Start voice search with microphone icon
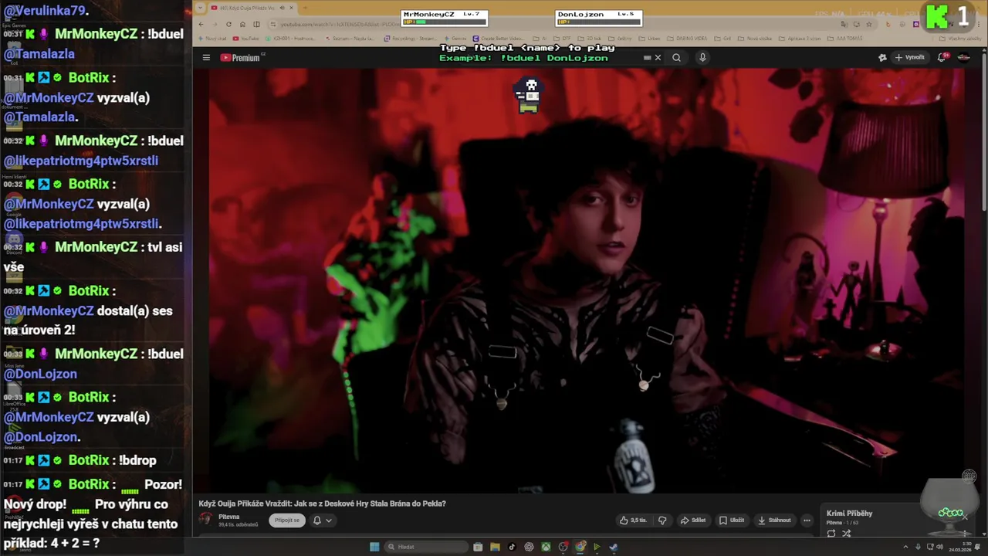 coord(702,58)
